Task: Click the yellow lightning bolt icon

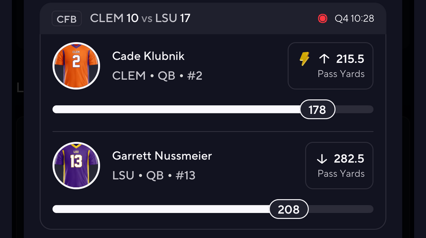Action: point(304,59)
